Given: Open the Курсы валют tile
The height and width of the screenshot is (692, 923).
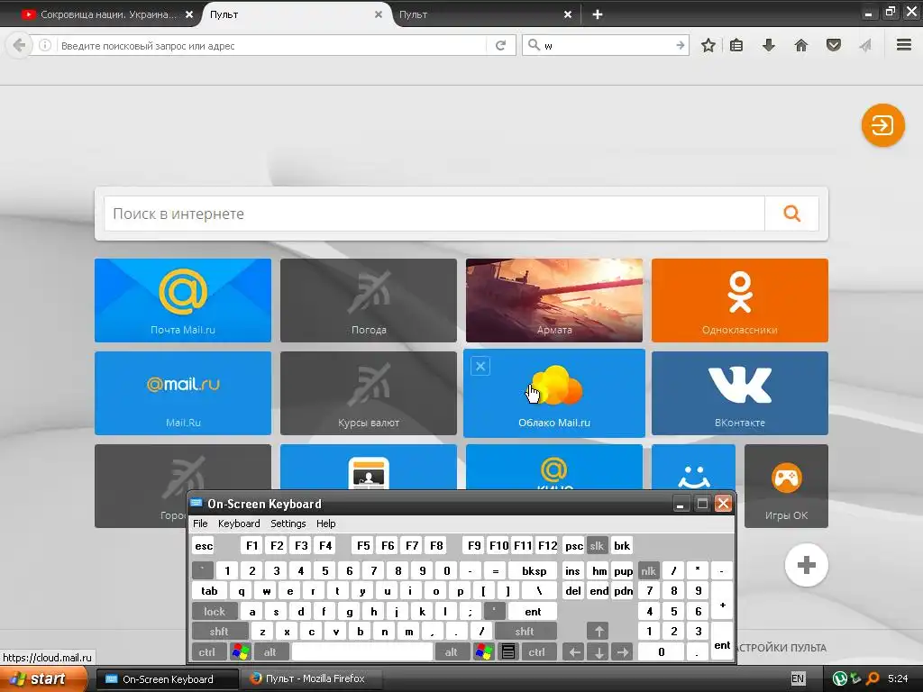Looking at the screenshot, I should point(369,393).
